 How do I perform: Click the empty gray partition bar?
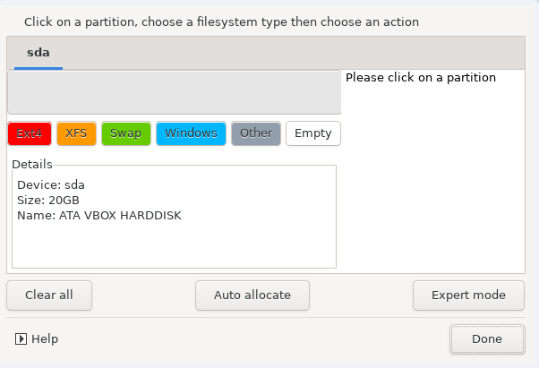tap(175, 92)
